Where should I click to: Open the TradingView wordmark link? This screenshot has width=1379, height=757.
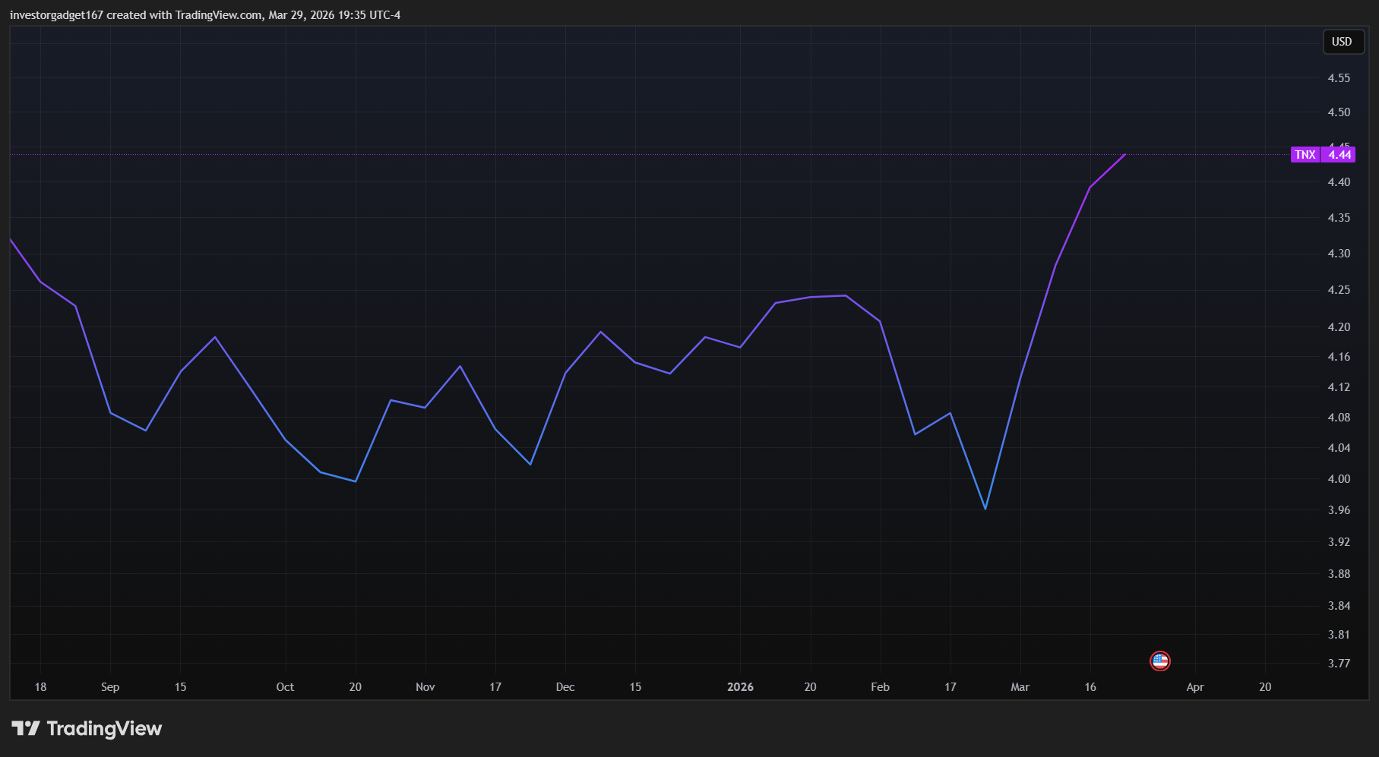(x=104, y=729)
